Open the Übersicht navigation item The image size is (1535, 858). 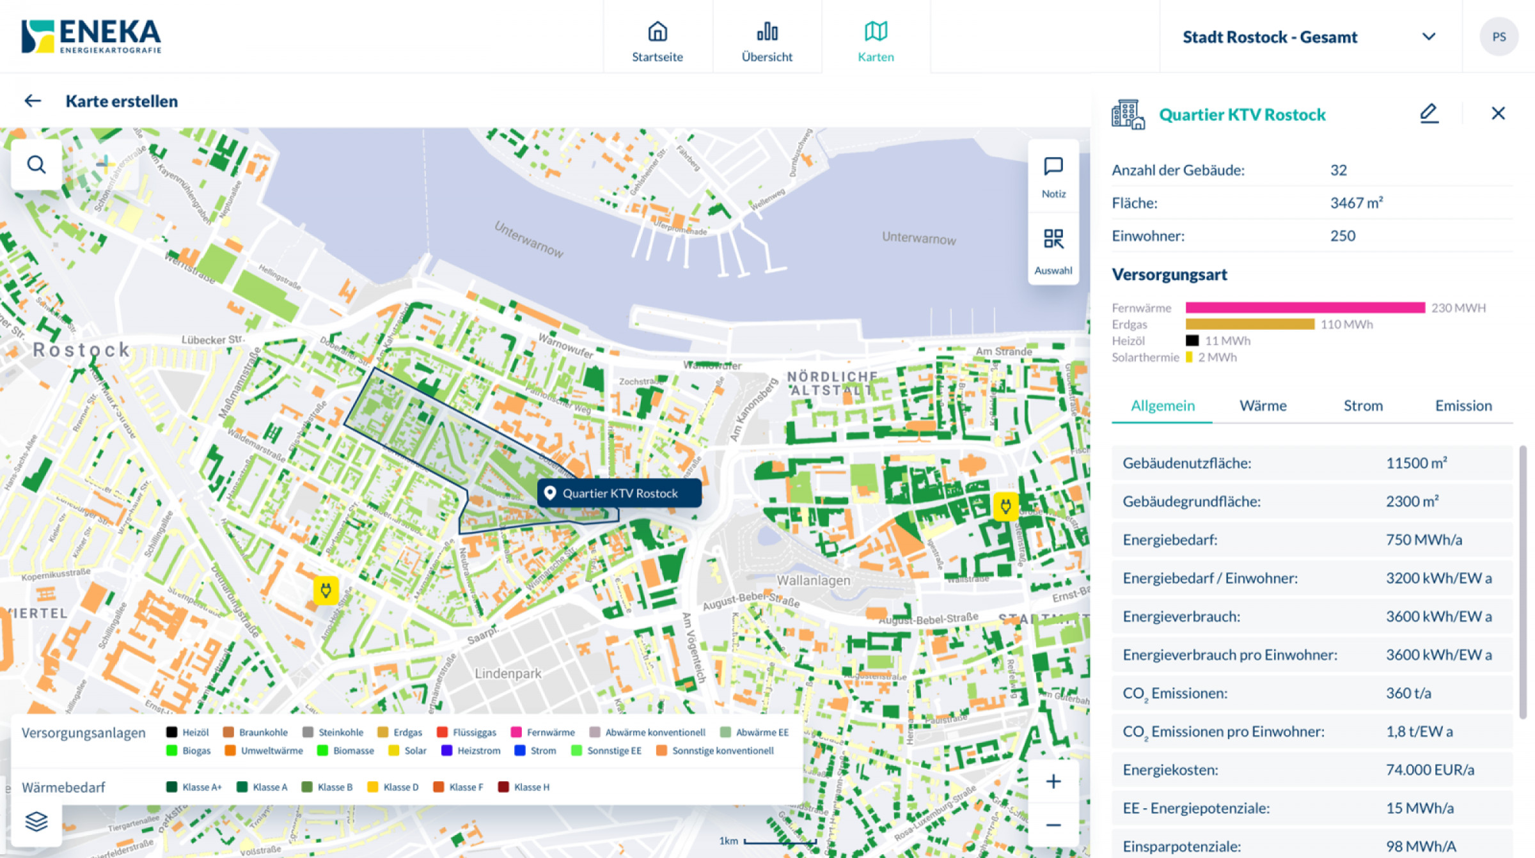(x=767, y=42)
